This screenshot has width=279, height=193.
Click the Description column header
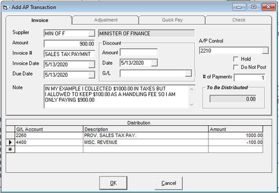(146, 129)
